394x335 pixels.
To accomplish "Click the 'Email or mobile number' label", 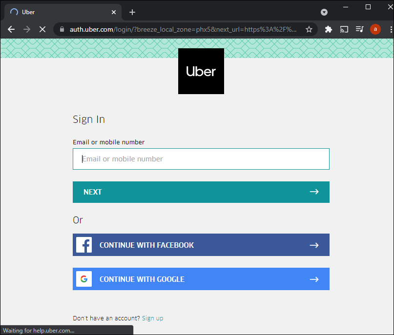I will (108, 142).
